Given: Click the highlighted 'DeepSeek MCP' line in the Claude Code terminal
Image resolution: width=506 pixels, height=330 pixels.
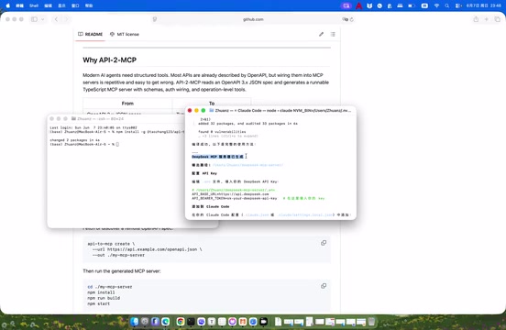Looking at the screenshot, I should pyautogui.click(x=218, y=157).
